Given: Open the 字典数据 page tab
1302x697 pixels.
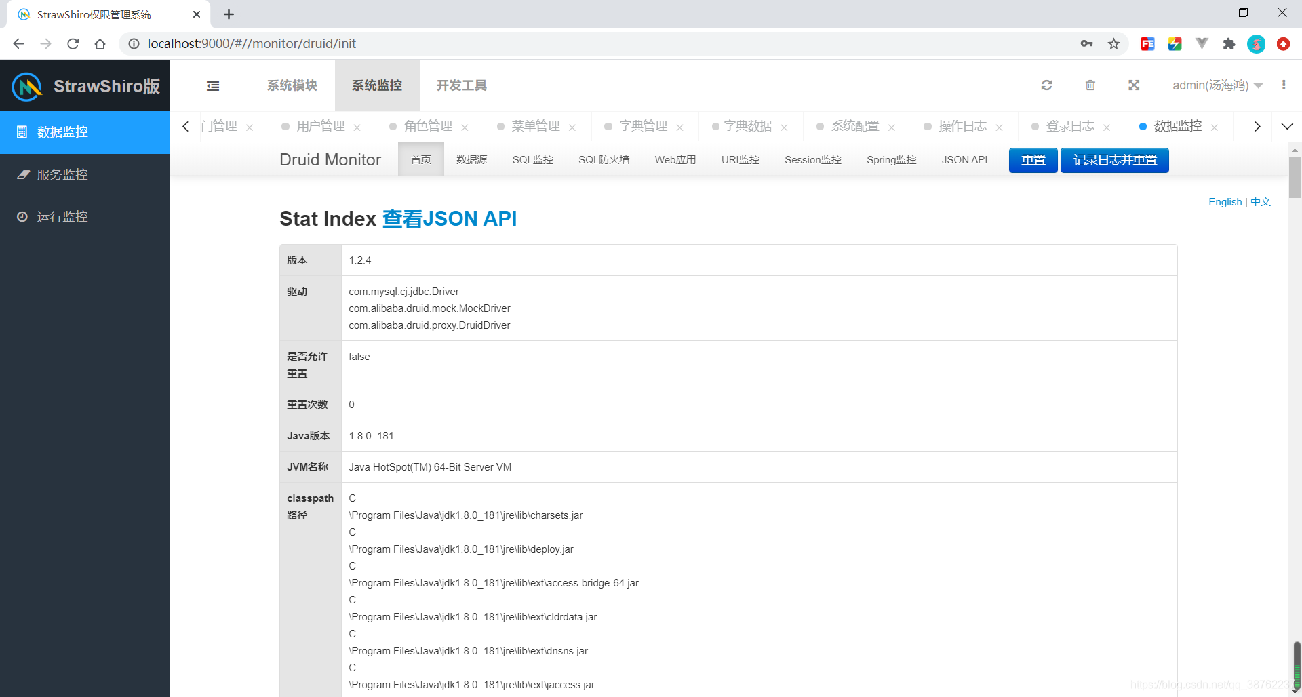Looking at the screenshot, I should (x=747, y=126).
